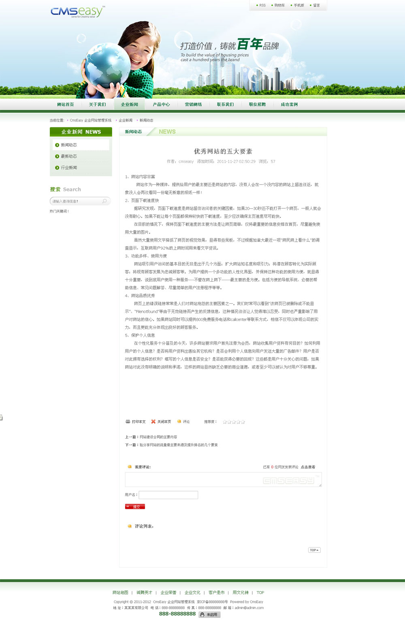
Task: Rate the article with the fifth star
Action: tap(243, 422)
